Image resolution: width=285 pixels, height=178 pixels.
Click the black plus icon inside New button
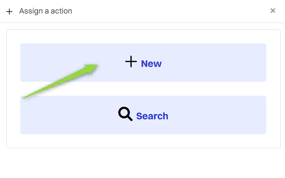pos(131,62)
